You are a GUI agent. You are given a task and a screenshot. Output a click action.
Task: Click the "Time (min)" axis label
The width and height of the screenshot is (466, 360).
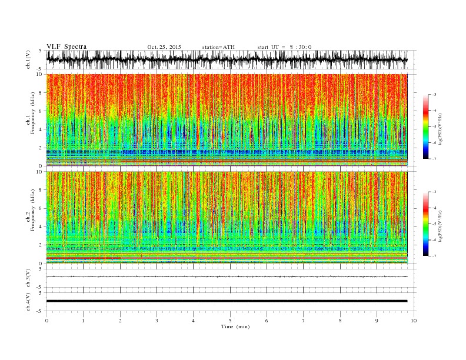pos(235,326)
